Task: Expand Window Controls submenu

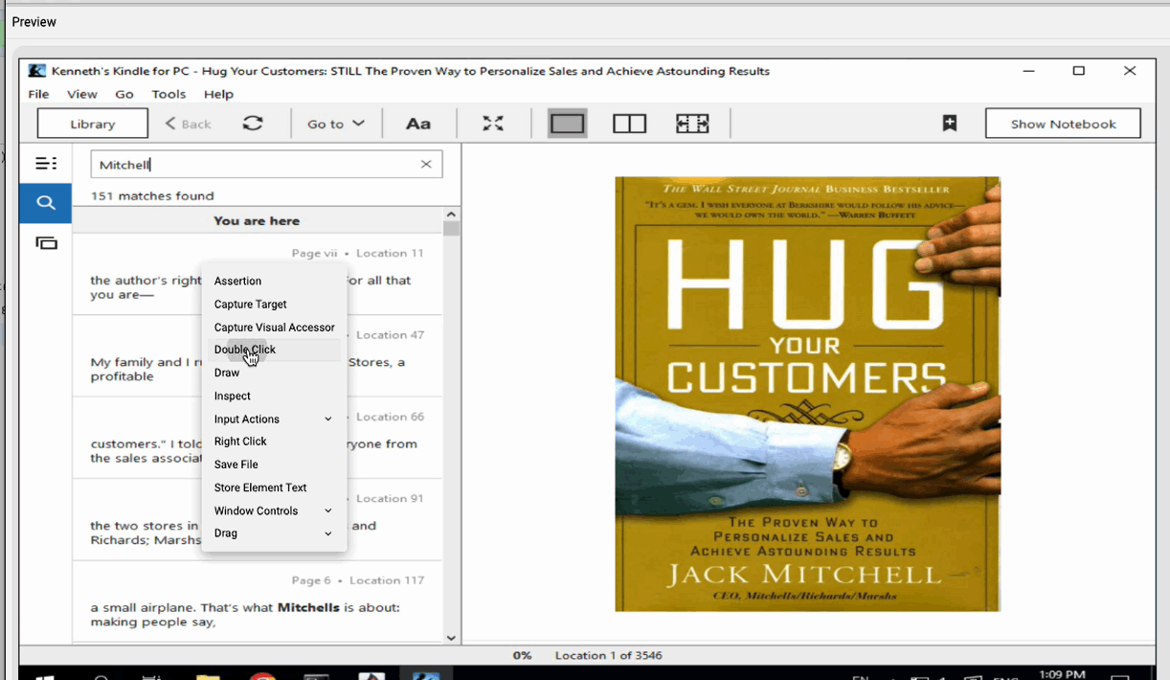Action: pyautogui.click(x=273, y=511)
